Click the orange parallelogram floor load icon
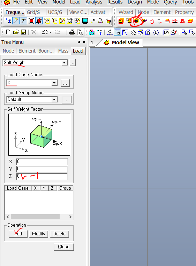This screenshot has width=196, height=266. tap(190, 21)
